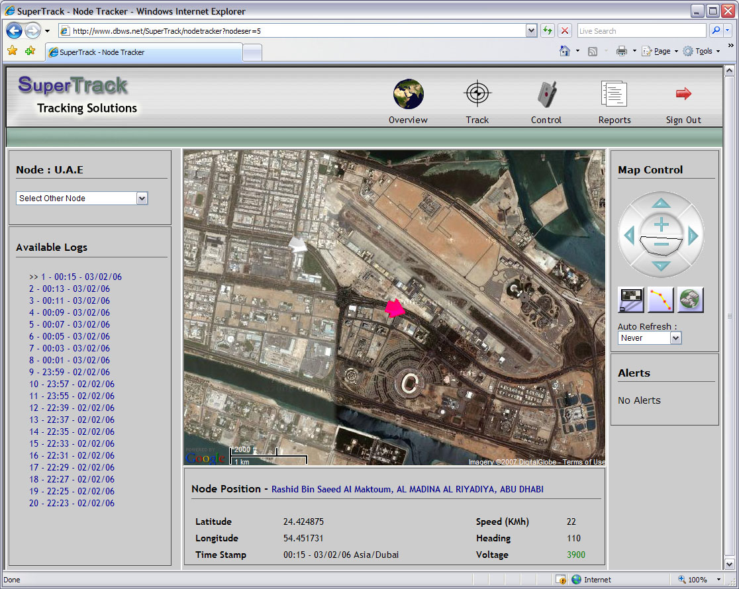The height and width of the screenshot is (589, 739).
Task: Click the page scrollbar down arrow
Action: pos(729,564)
